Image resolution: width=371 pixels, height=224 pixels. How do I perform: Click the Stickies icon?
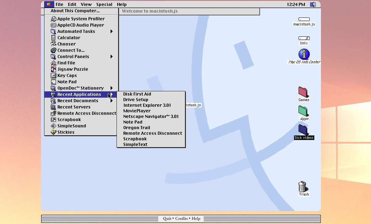tap(54, 132)
